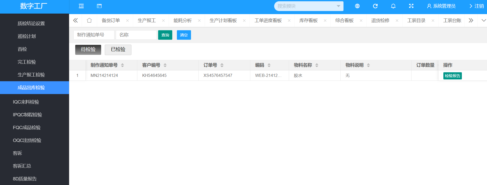
Task: Open the 工装目录 tab
Action: [416, 20]
